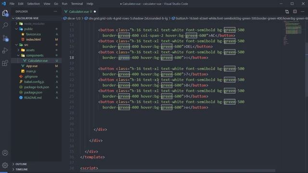308x173 pixels.
Task: Open the Run menu
Action: click(x=64, y=4)
